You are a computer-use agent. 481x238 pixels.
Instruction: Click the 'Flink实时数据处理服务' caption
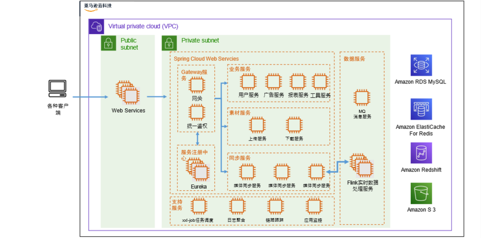363,186
